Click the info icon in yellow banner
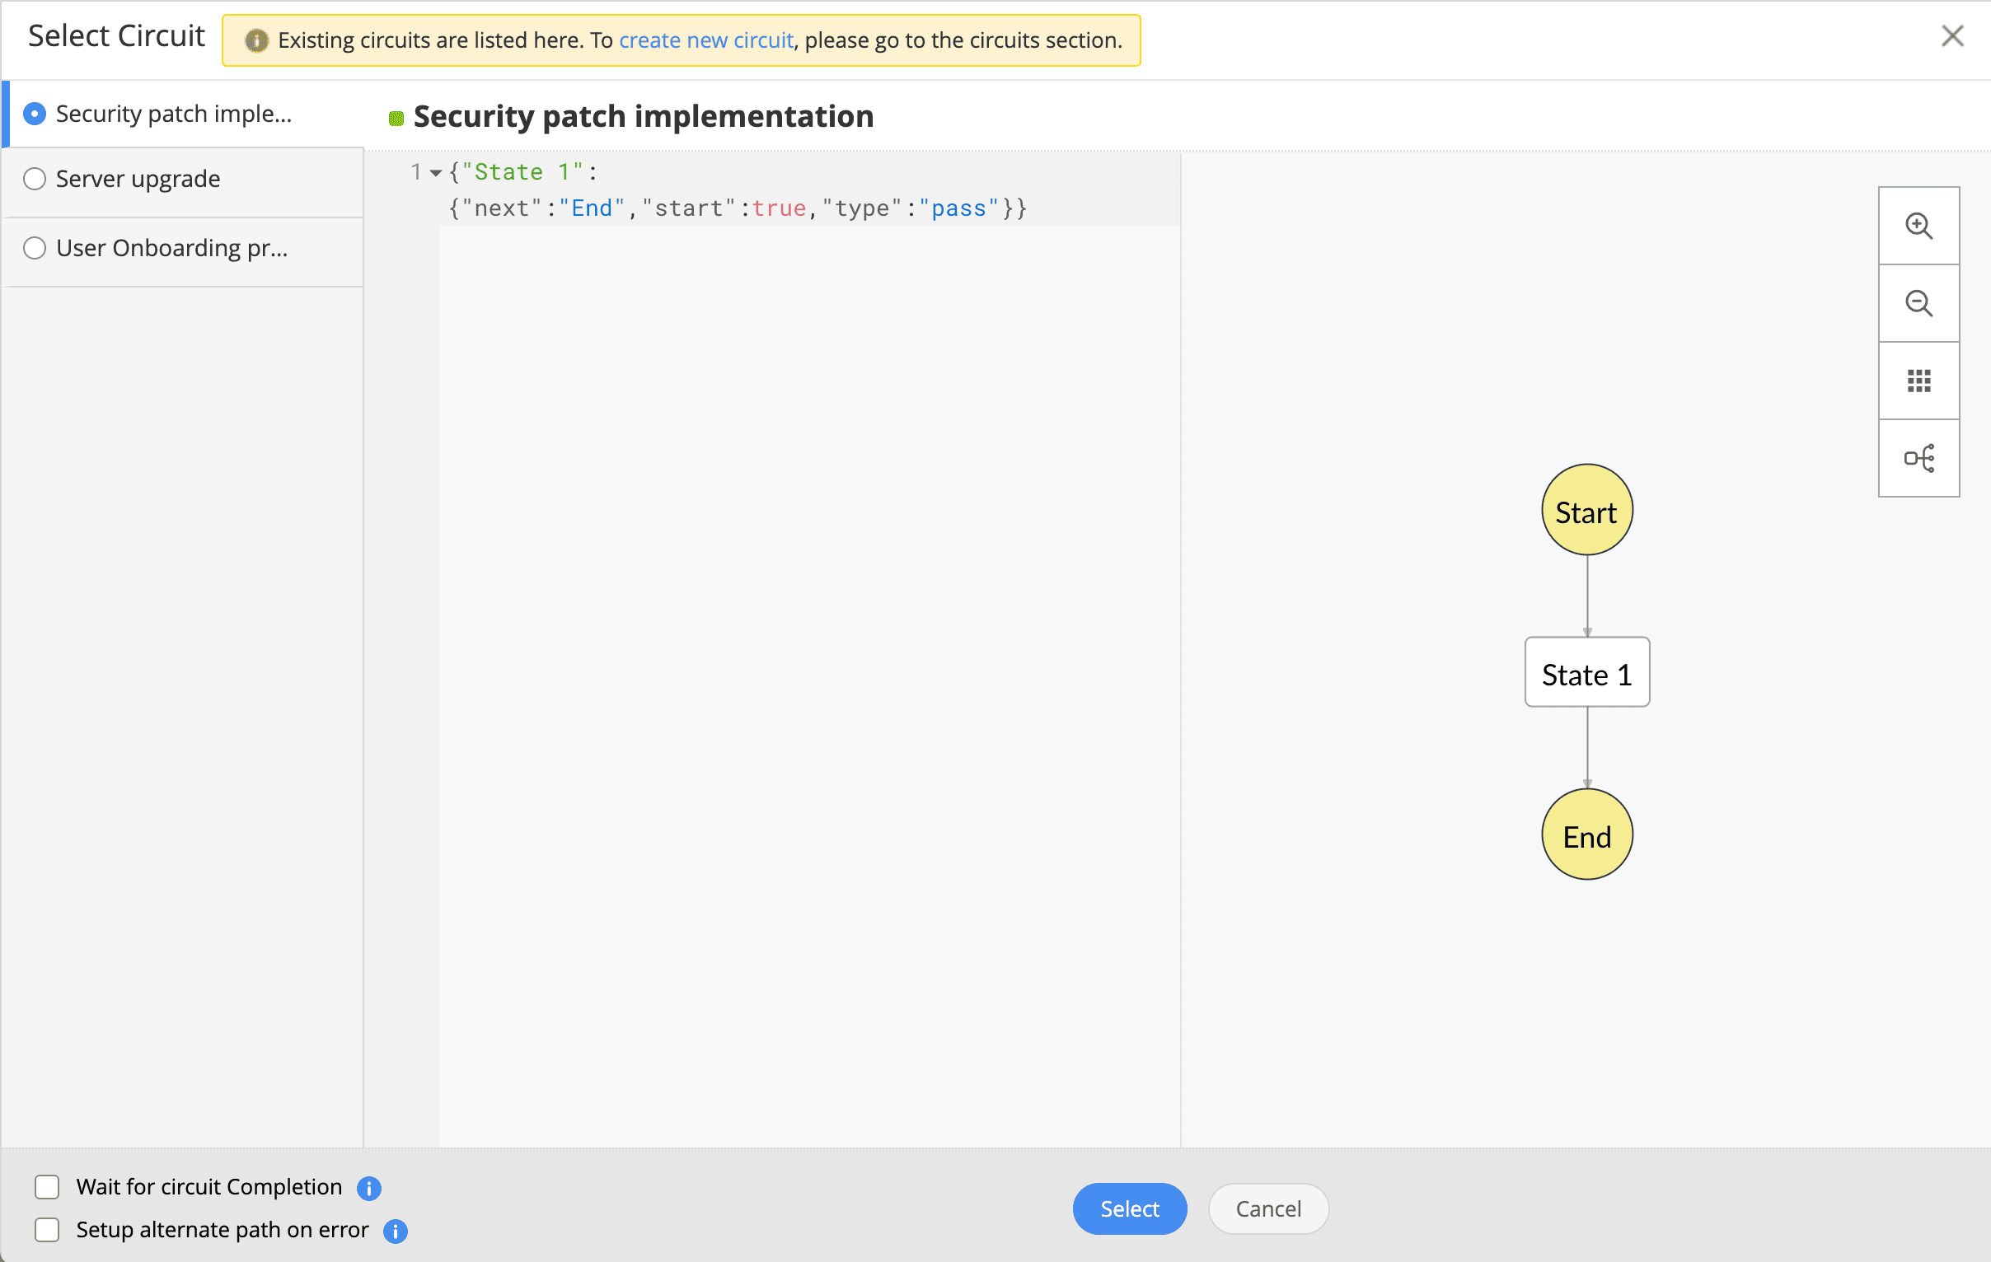Screen dimensions: 1991x1262 tap(256, 40)
